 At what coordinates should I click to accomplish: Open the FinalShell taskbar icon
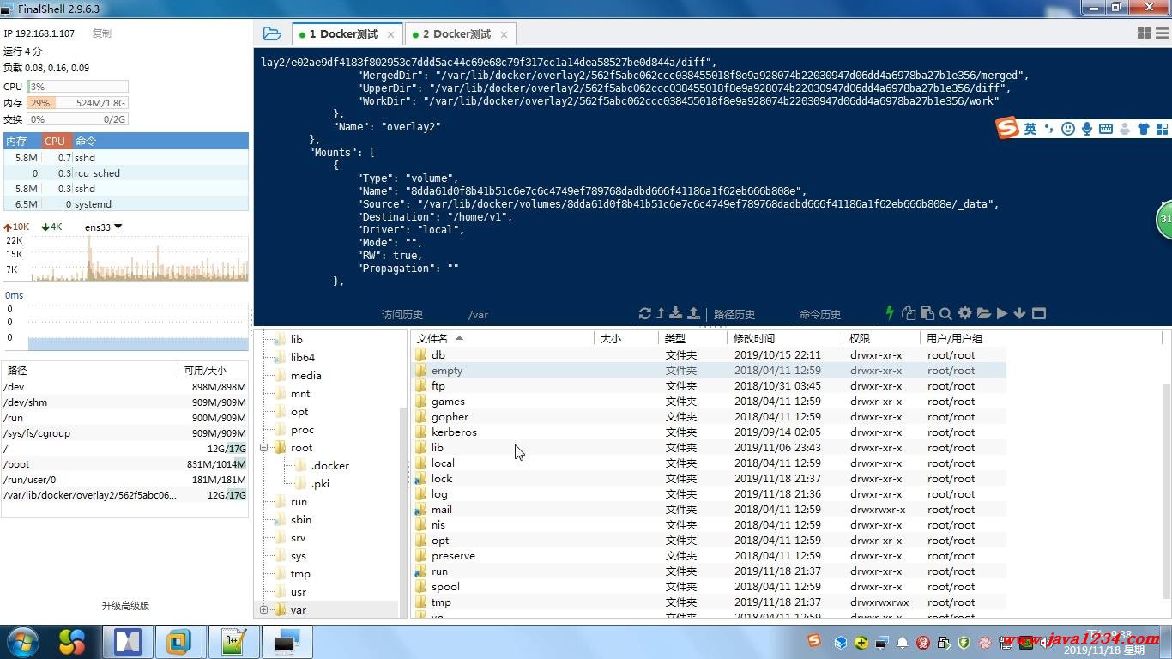click(x=287, y=642)
